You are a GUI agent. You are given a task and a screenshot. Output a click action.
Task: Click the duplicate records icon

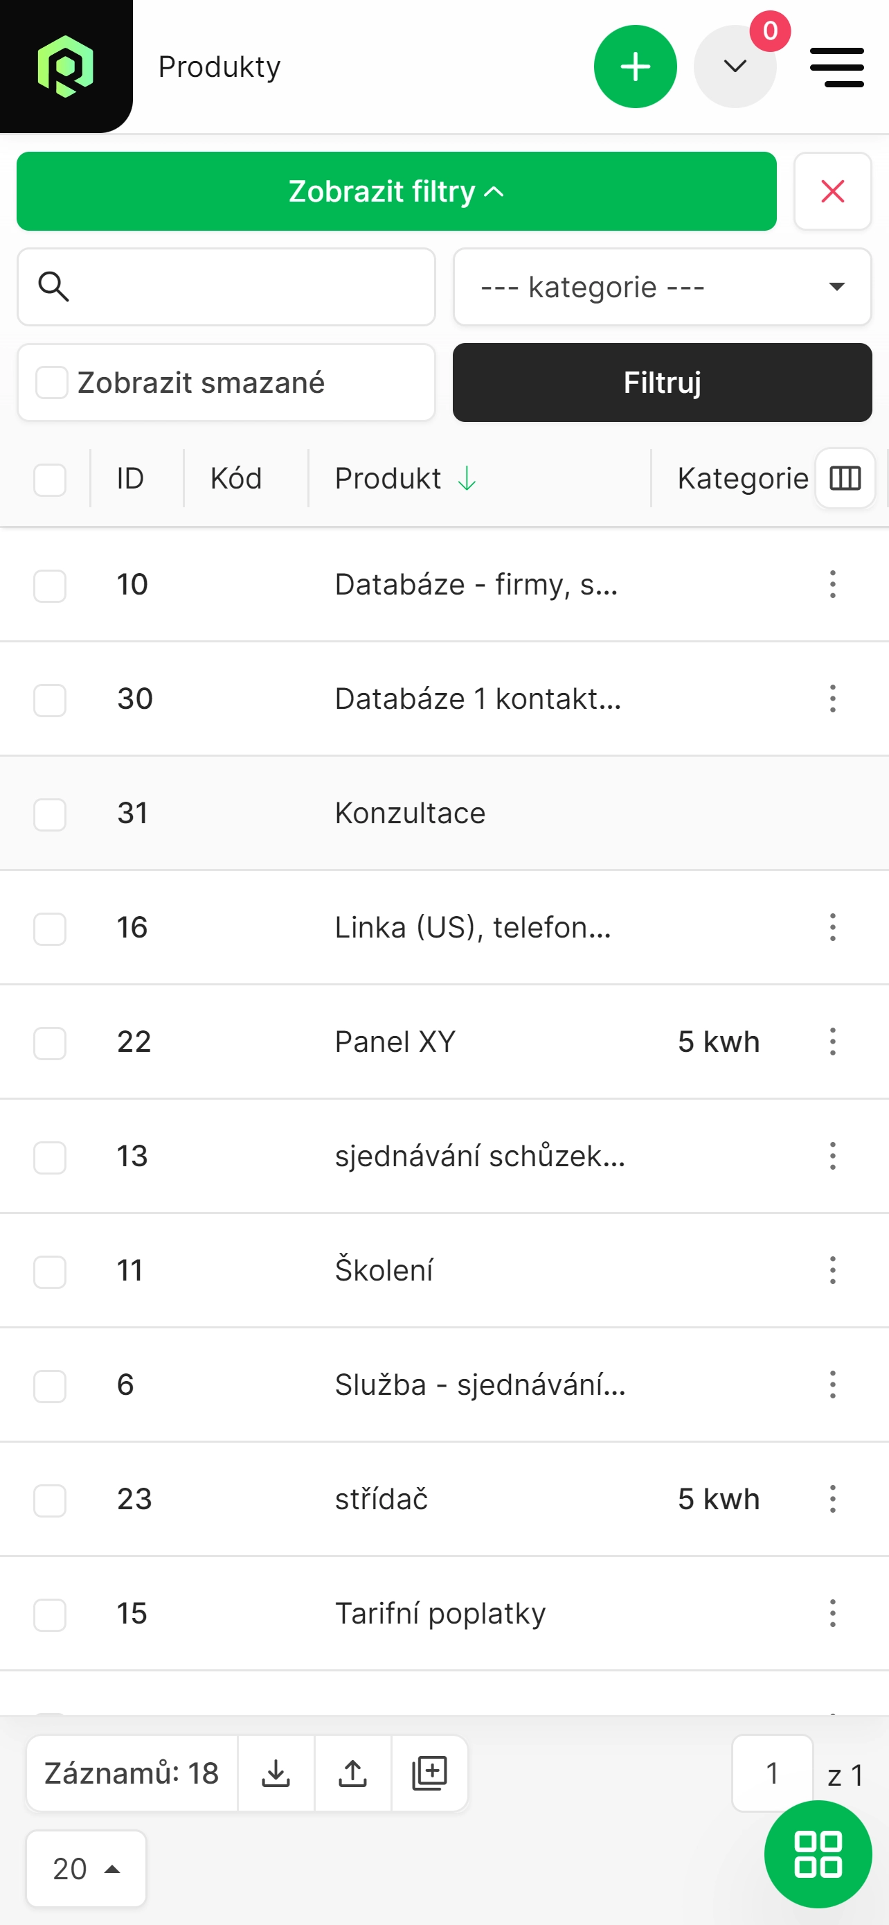point(430,1773)
